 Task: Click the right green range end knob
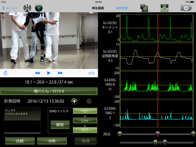point(193,134)
